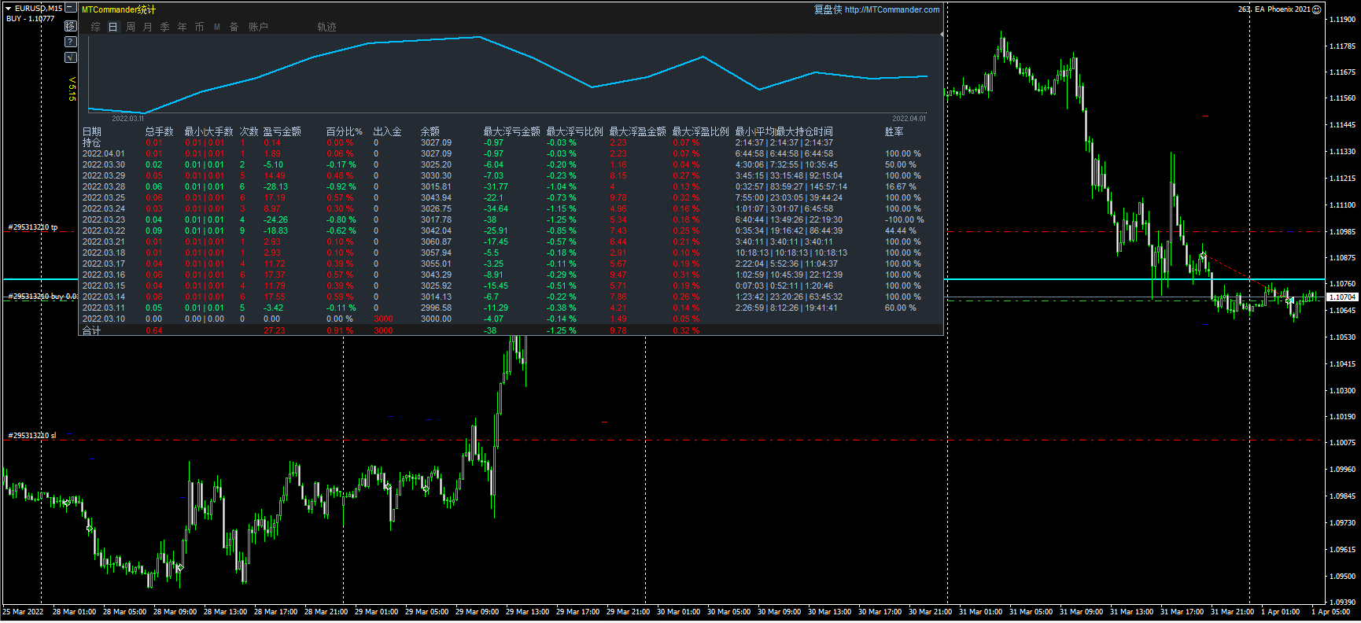Click the 胜率 win rate column header
Viewport: 1361px width, 623px height.
[x=894, y=131]
